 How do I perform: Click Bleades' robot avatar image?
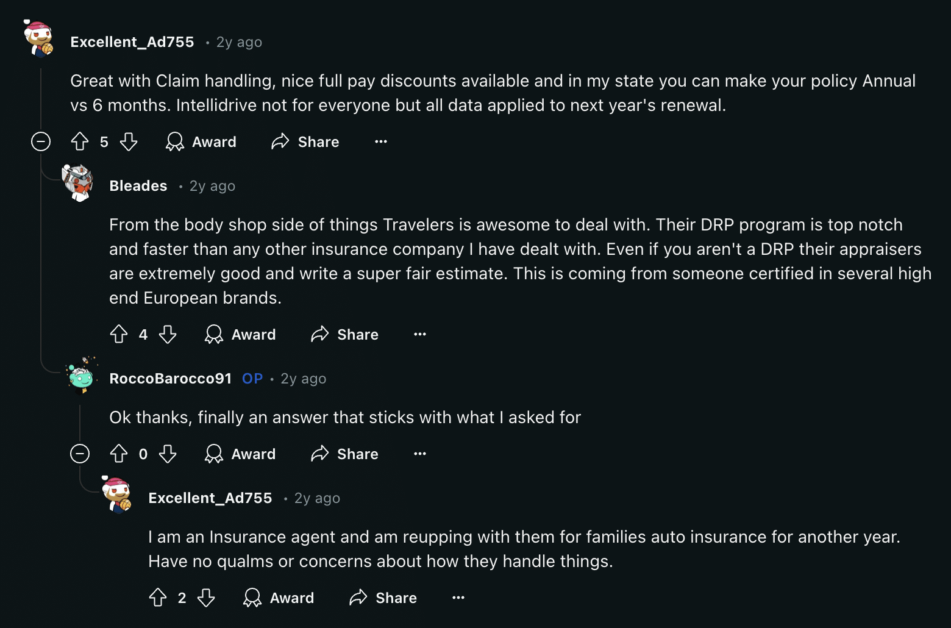pos(78,182)
